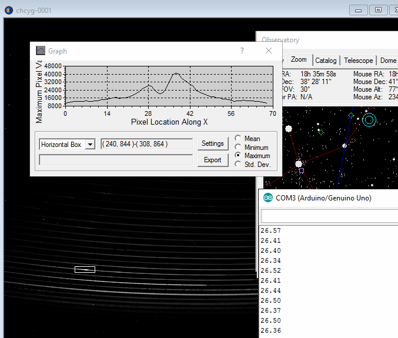This screenshot has width=398, height=338.
Task: Choose the Std. Dev. radio option
Action: tap(238, 165)
